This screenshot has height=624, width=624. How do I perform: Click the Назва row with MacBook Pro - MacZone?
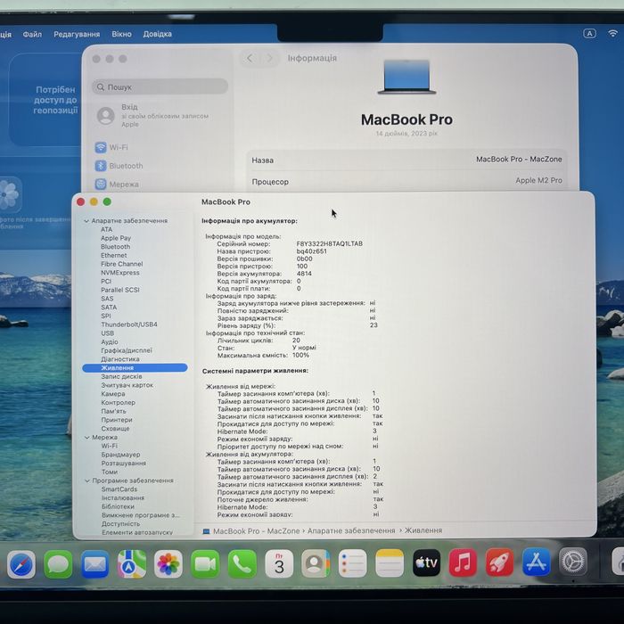tap(406, 160)
